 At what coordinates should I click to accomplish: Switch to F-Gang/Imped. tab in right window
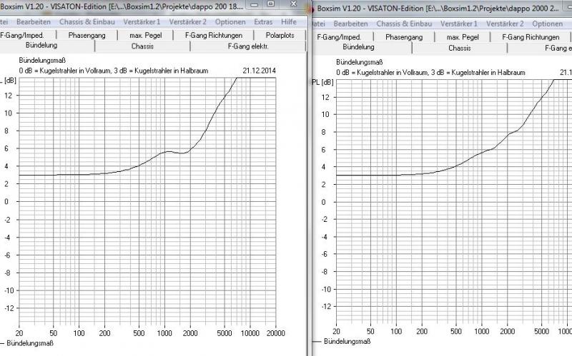339,37
